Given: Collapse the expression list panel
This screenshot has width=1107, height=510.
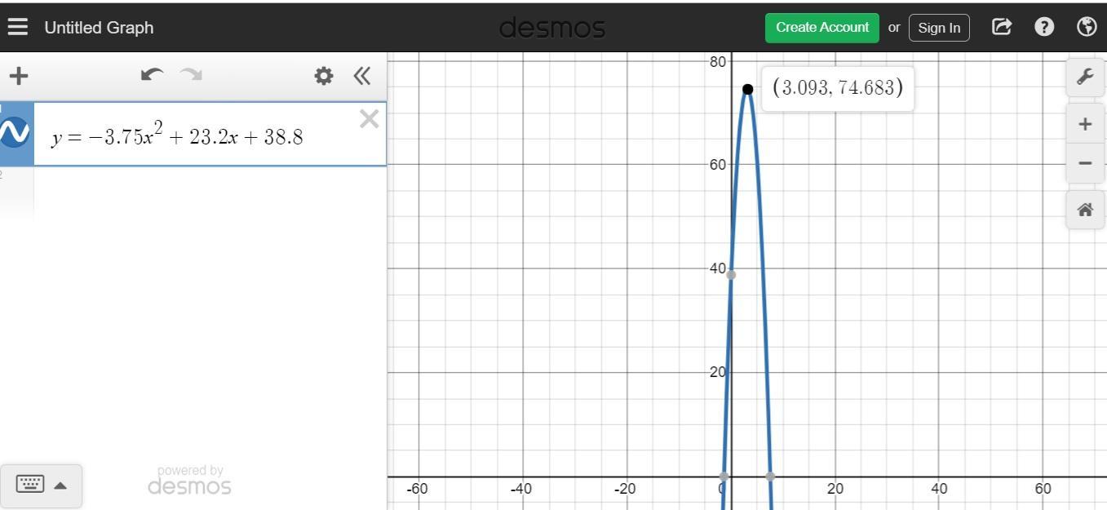Looking at the screenshot, I should pyautogui.click(x=362, y=76).
